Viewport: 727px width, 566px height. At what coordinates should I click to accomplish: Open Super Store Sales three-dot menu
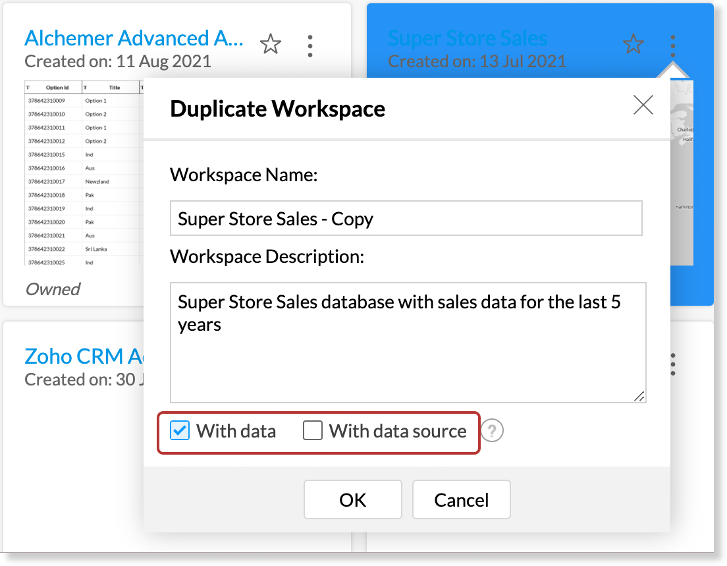click(x=673, y=46)
